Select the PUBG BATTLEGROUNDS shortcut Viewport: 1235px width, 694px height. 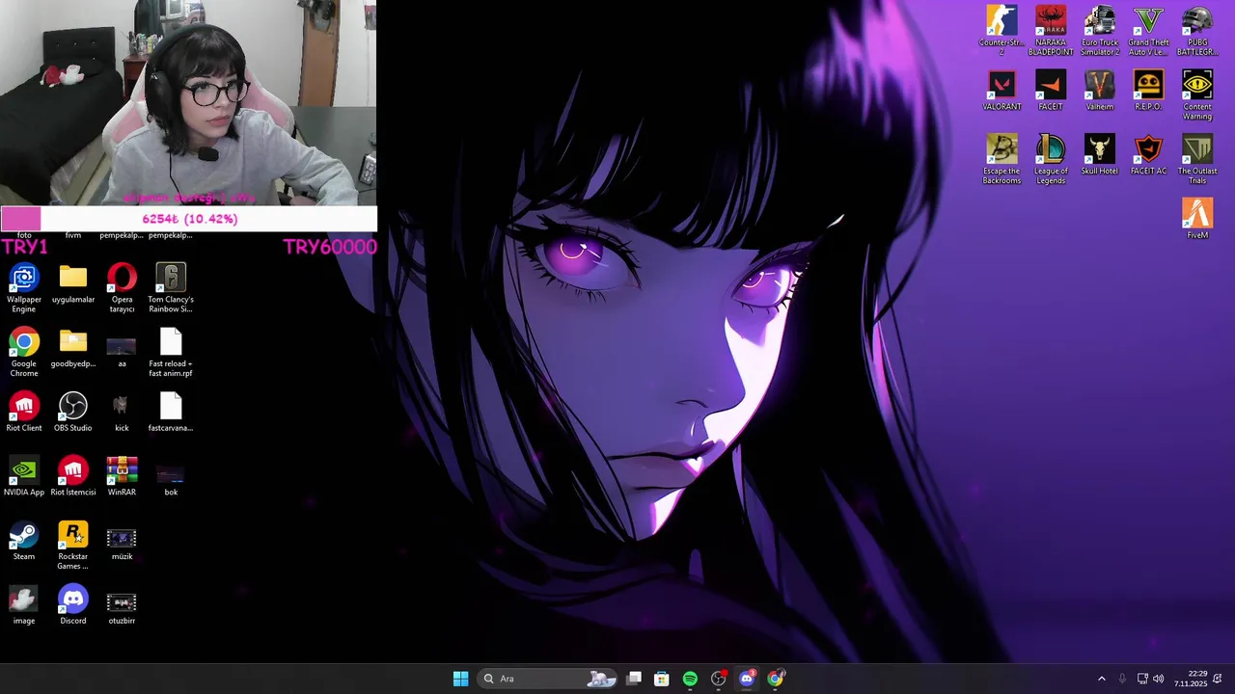(x=1197, y=31)
